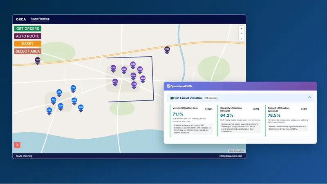327x184 pixels.
Task: Select map marker 4117
Action: pos(54,101)
